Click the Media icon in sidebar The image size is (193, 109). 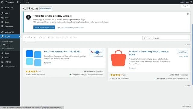click(2, 18)
